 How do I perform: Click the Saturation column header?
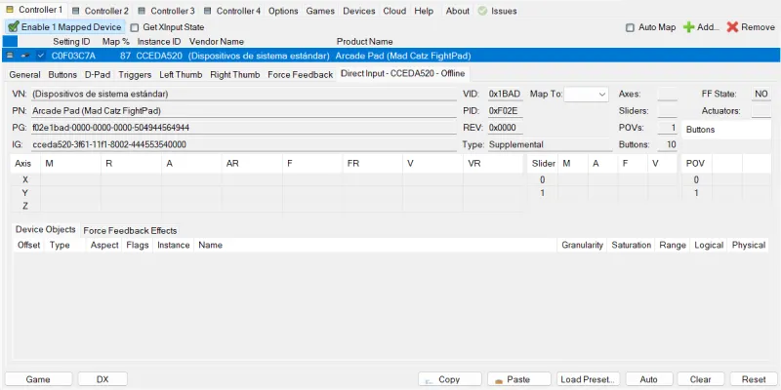click(631, 245)
